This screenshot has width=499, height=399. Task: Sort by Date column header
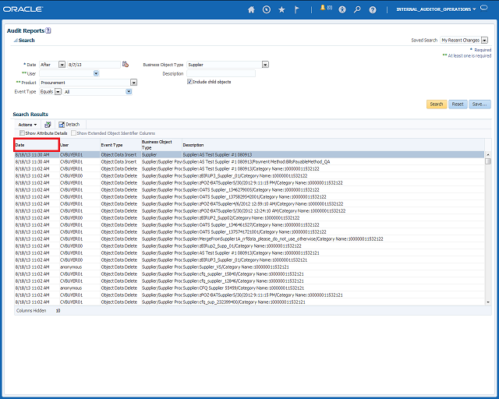[37, 145]
